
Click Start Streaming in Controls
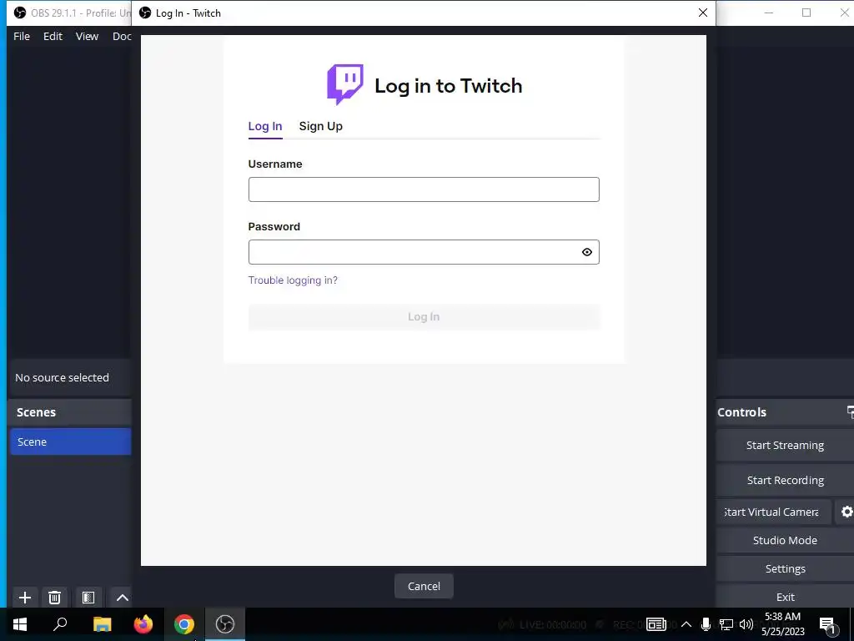[x=785, y=446]
